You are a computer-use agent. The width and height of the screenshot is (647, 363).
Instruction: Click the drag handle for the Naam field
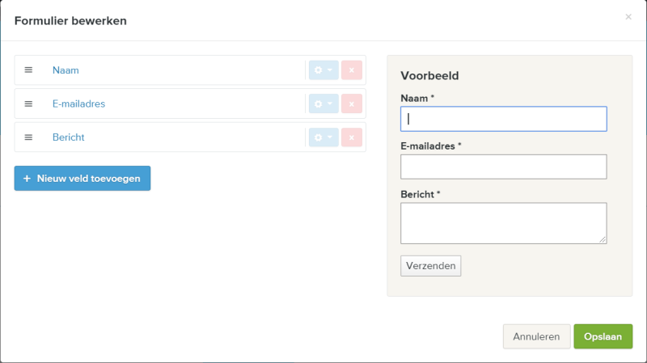click(x=28, y=70)
